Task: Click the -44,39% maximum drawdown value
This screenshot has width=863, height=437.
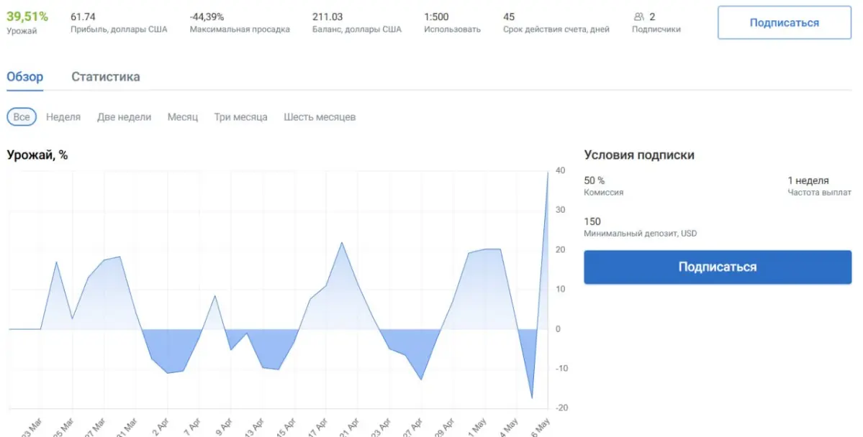Action: coord(207,17)
